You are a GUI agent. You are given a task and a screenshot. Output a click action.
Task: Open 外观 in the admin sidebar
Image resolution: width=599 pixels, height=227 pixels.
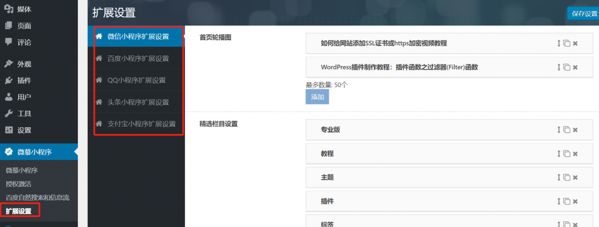point(39,64)
